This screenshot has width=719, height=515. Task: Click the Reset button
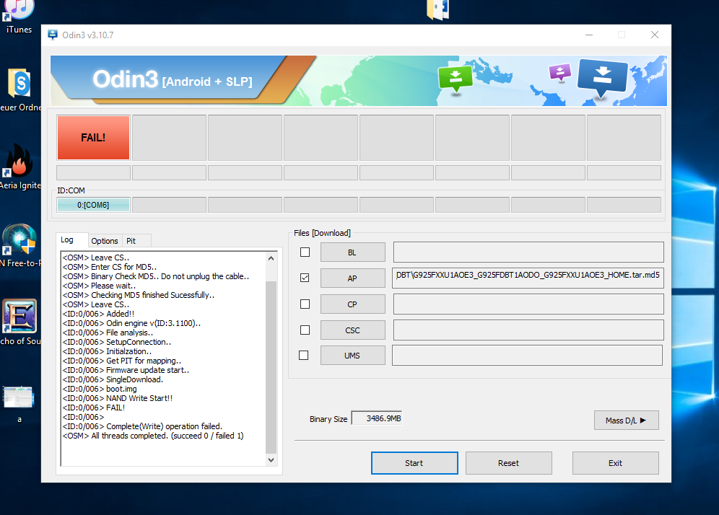[x=508, y=463]
